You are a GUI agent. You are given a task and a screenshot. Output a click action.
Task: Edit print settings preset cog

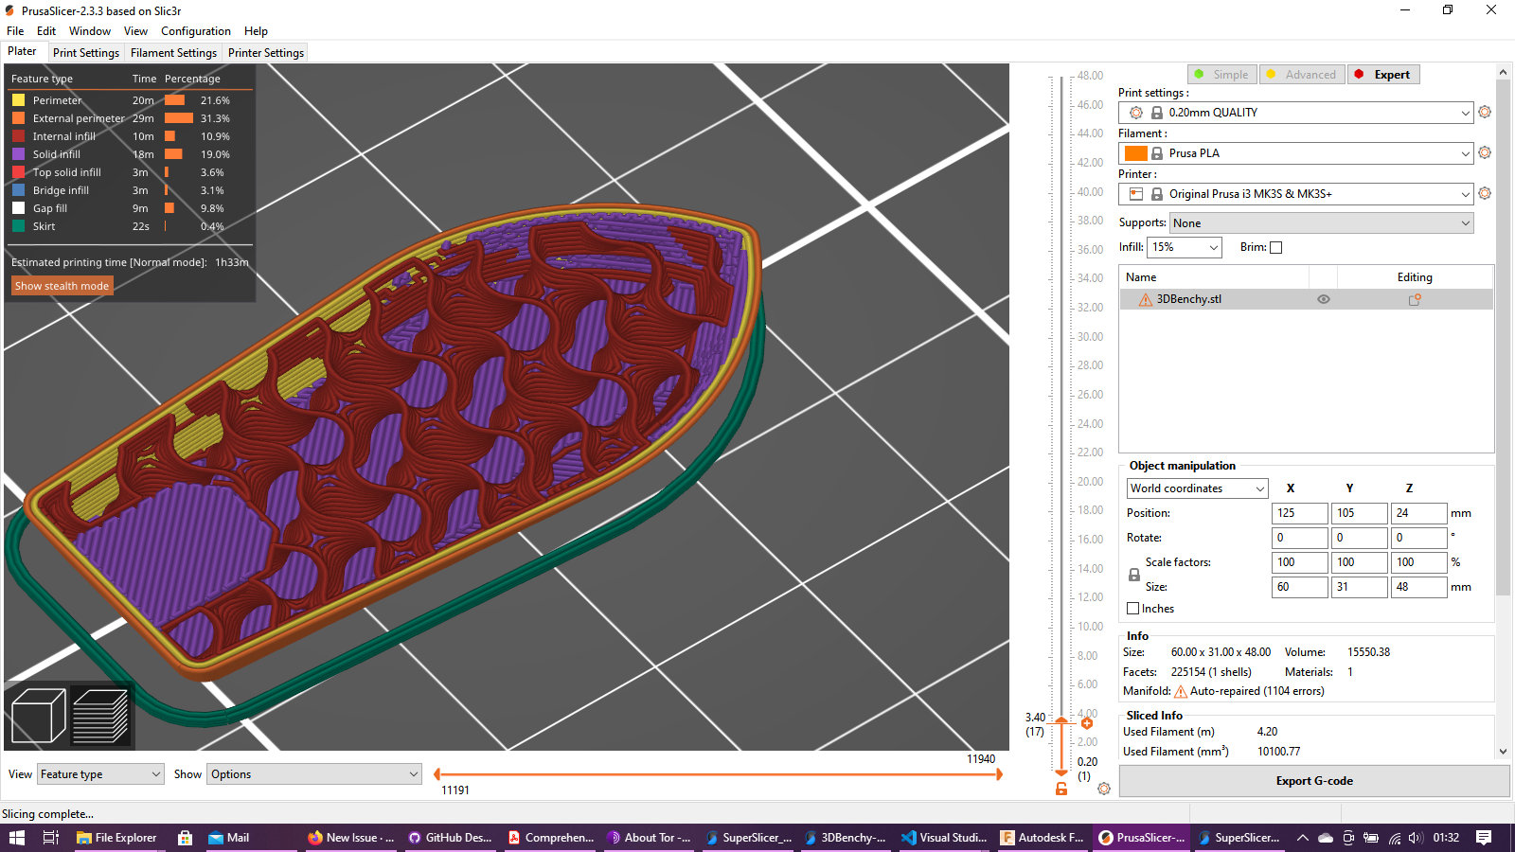[1485, 112]
